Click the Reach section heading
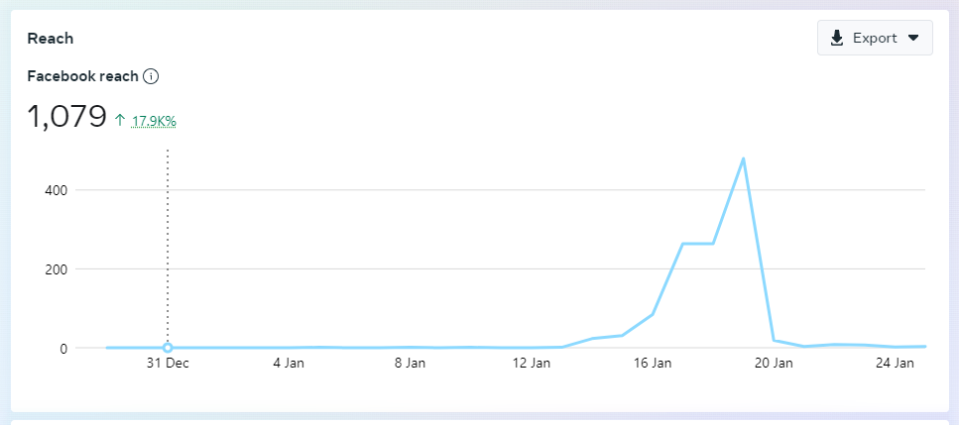Screen dimensions: 959x425 pyautogui.click(x=51, y=39)
